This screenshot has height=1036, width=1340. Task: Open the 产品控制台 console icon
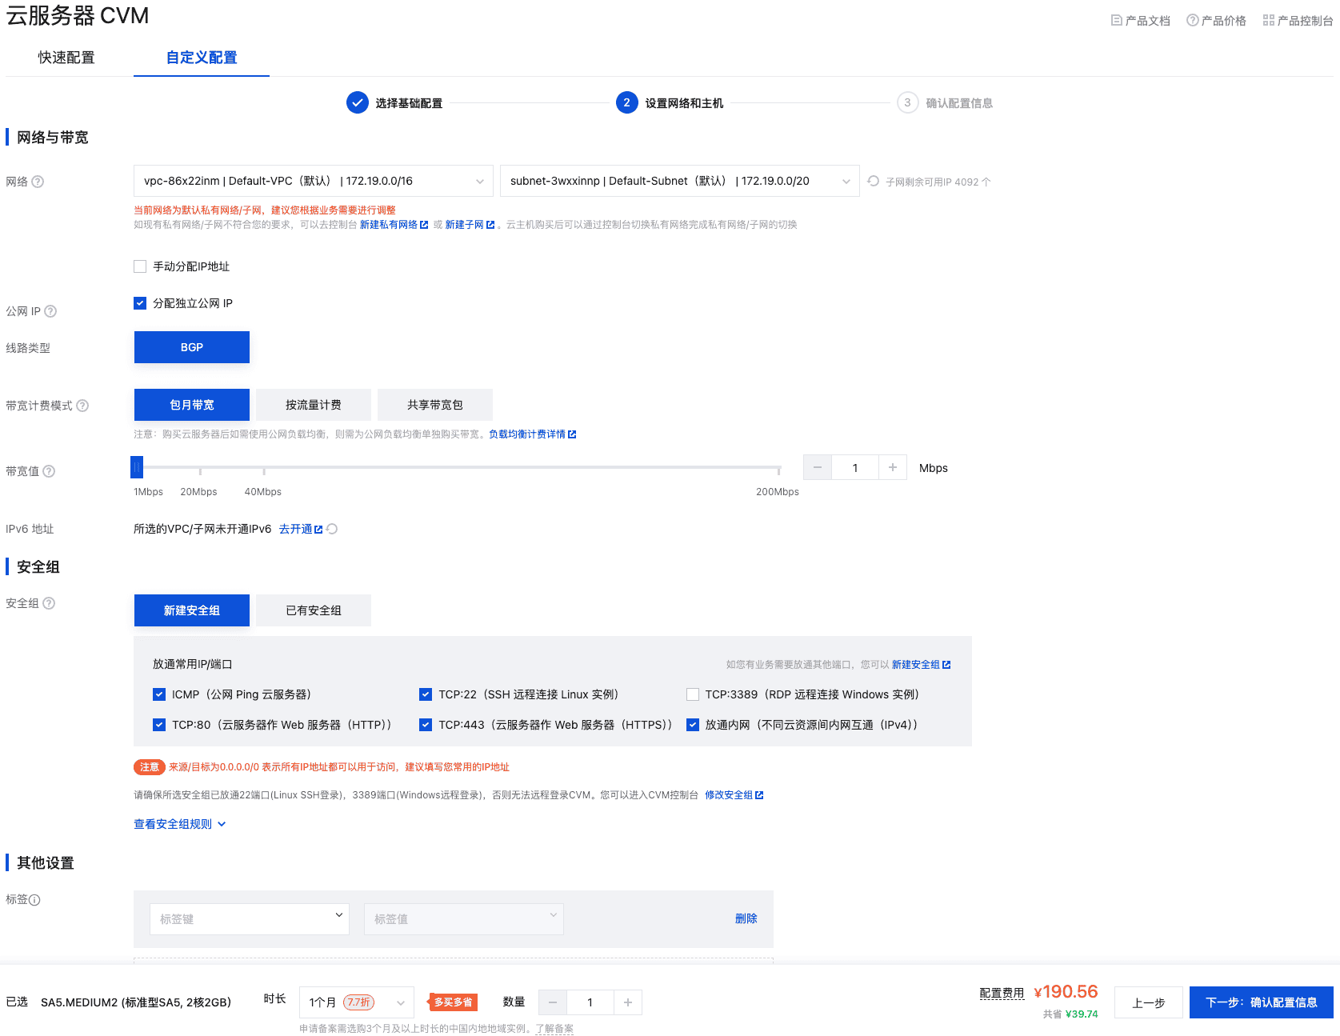(x=1268, y=20)
